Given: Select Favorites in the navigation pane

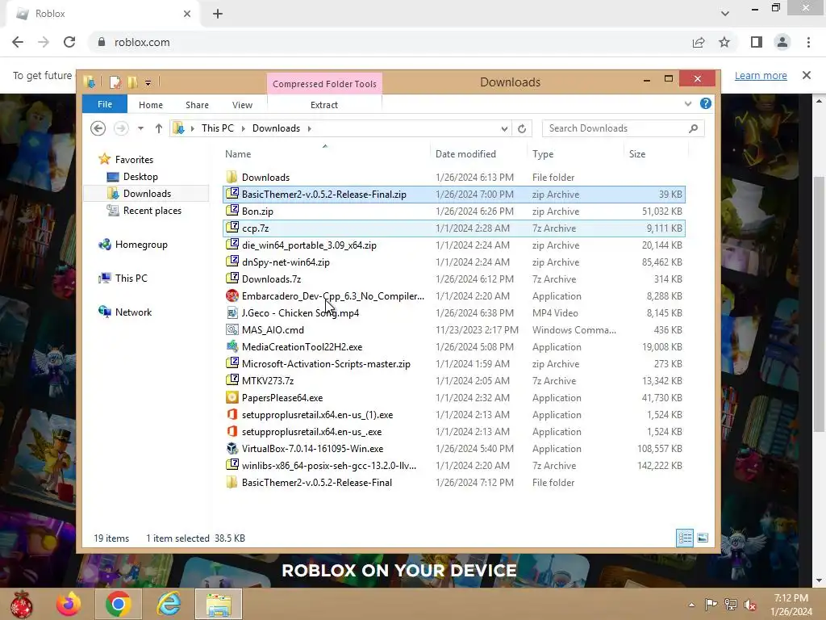Looking at the screenshot, I should click(x=134, y=159).
